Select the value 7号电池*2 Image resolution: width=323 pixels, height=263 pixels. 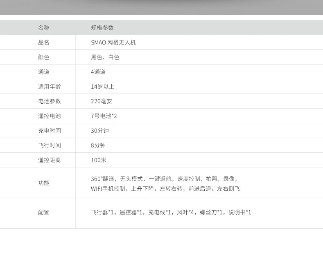[x=104, y=116]
